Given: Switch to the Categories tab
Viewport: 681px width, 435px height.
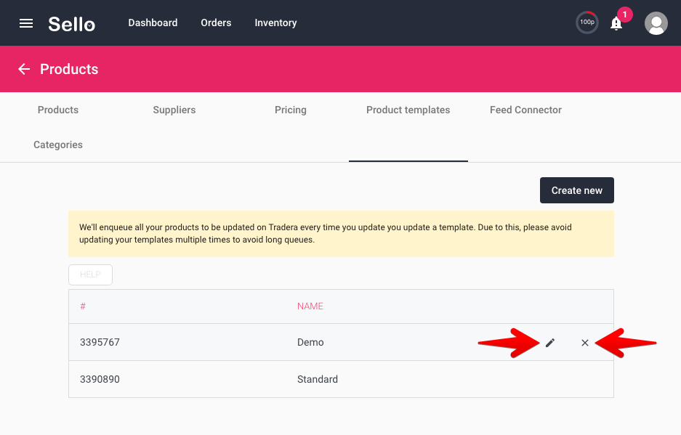Looking at the screenshot, I should [57, 145].
